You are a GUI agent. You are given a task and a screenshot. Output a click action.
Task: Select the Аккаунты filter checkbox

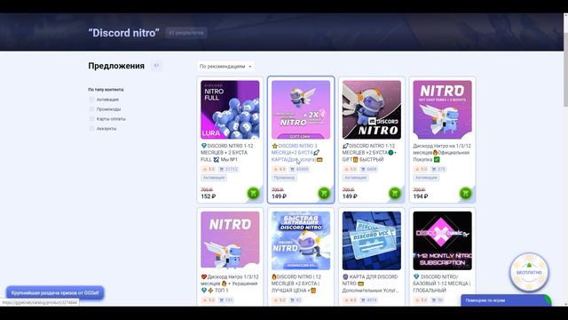click(91, 128)
